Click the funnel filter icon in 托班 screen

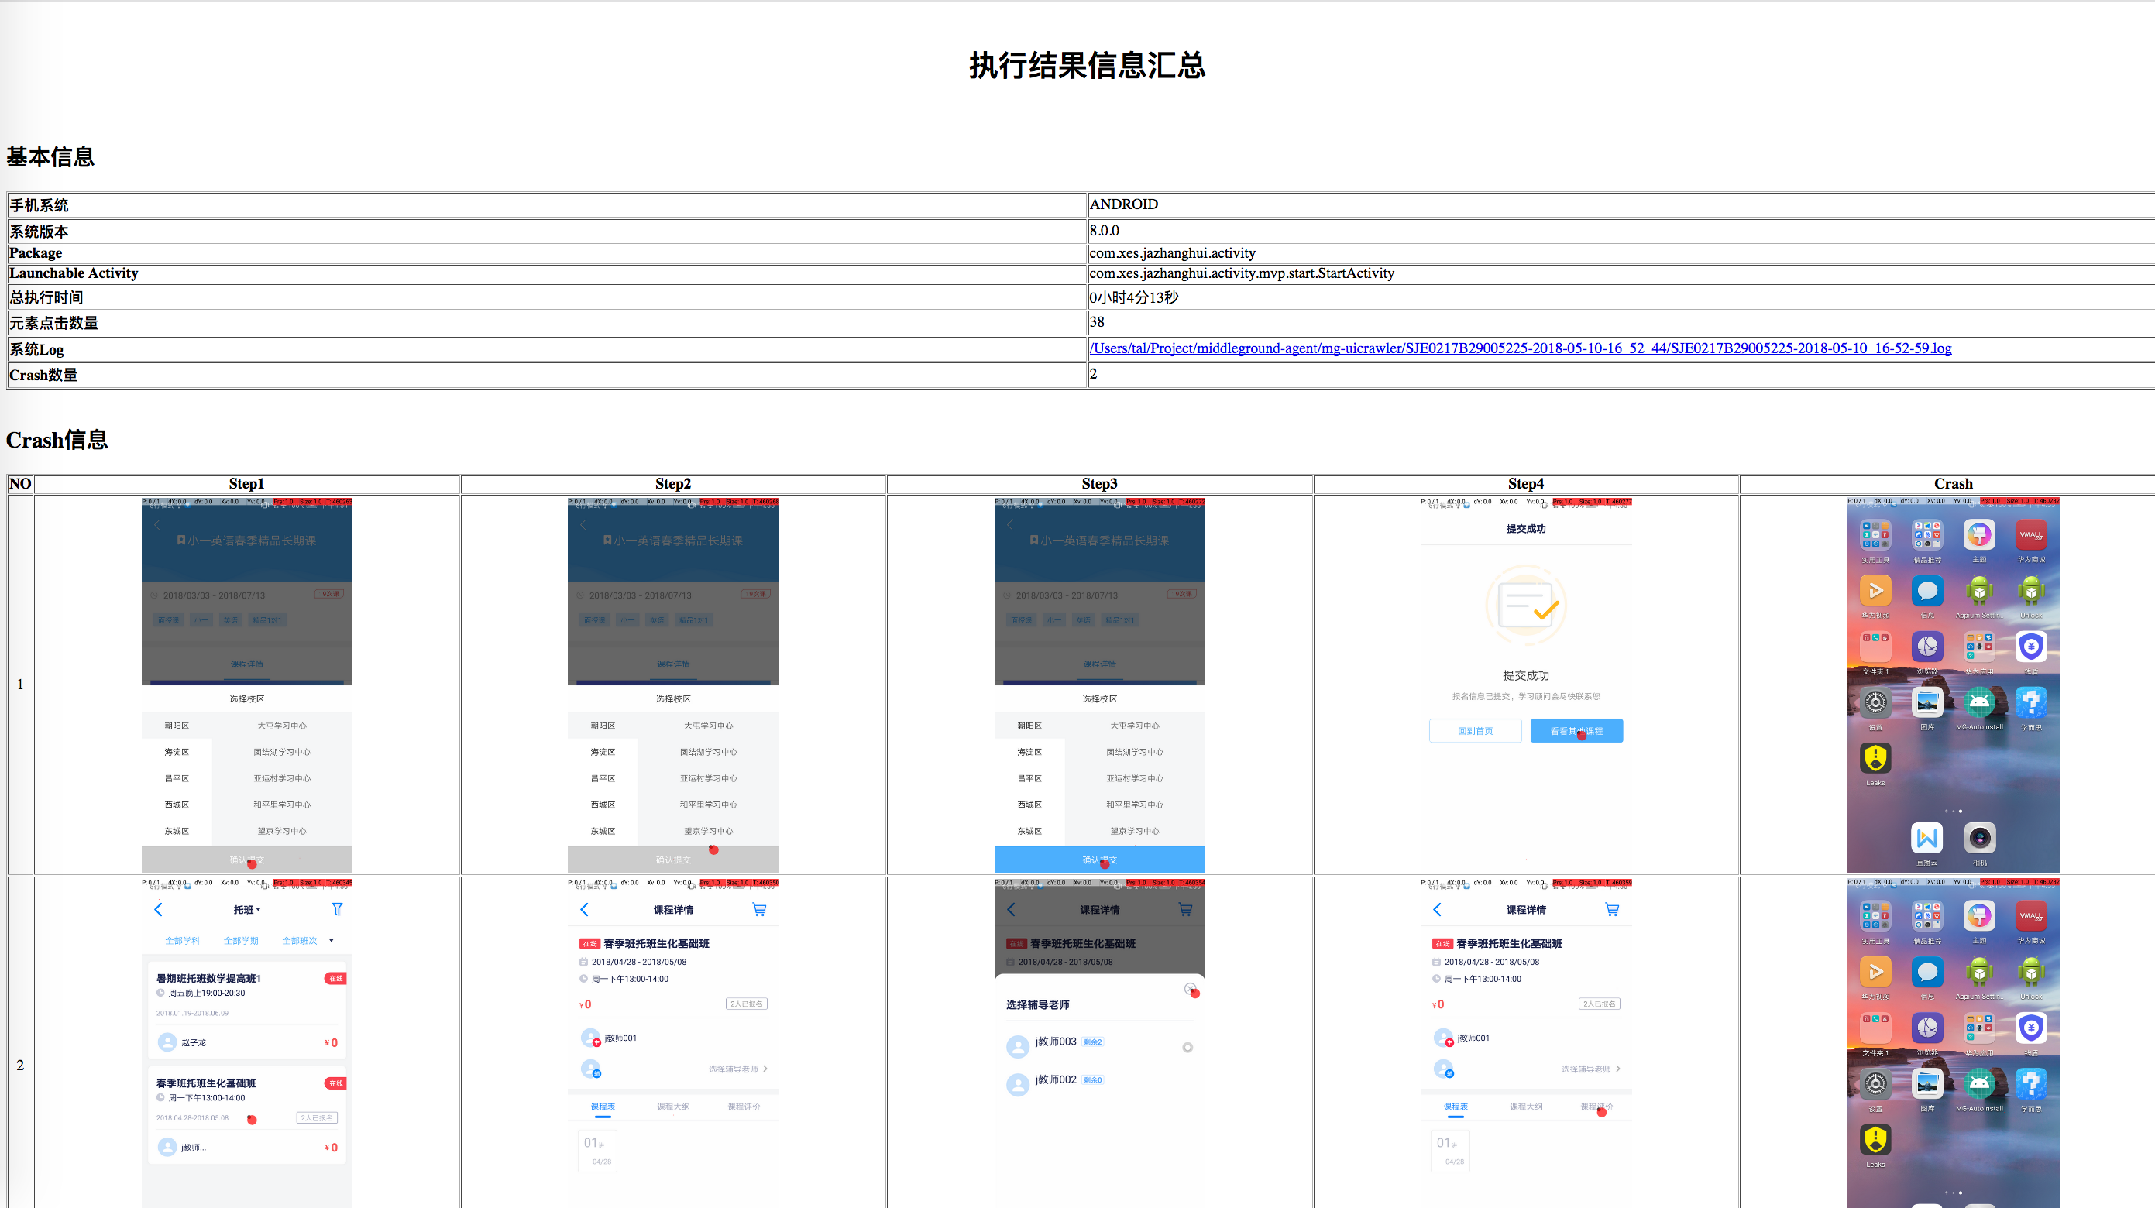pos(337,909)
